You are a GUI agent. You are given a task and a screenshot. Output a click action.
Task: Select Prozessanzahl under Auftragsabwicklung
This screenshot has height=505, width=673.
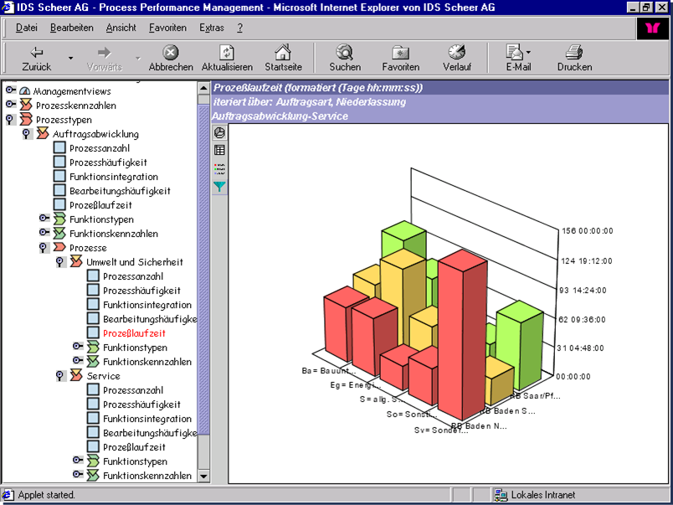[x=99, y=148]
